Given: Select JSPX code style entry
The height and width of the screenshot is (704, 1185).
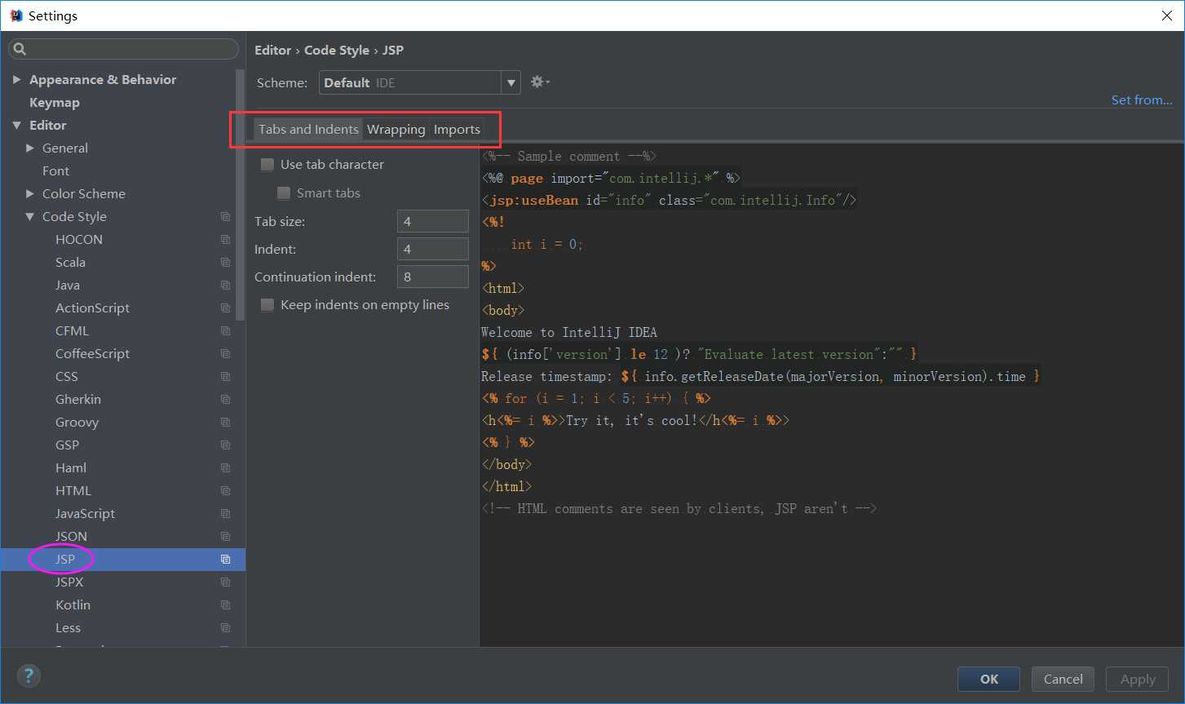Looking at the screenshot, I should click(x=69, y=582).
